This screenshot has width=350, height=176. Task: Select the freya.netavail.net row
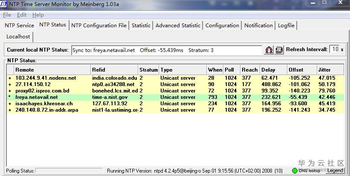point(176,97)
